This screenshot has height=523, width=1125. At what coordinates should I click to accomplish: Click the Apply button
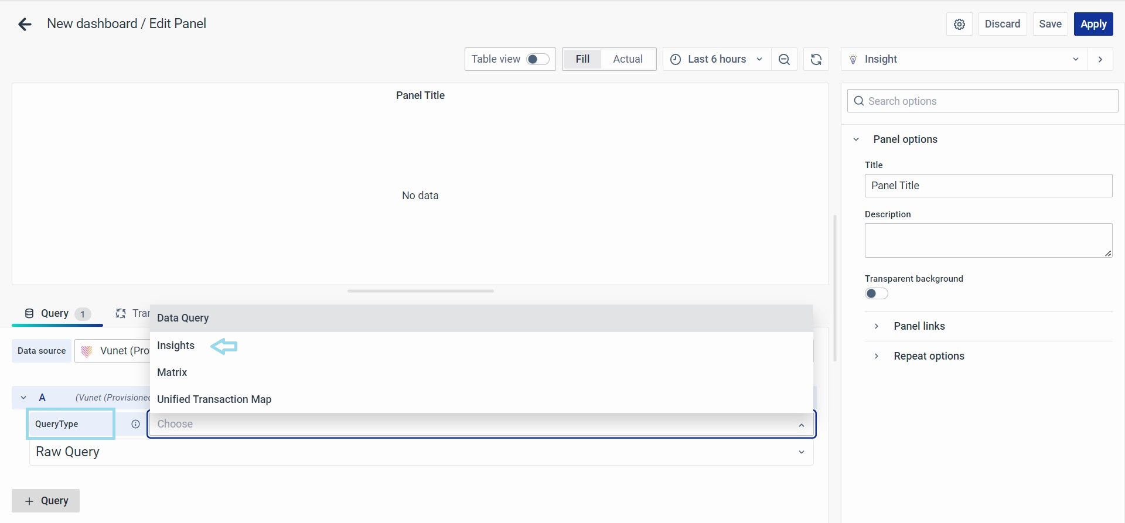[x=1093, y=24]
